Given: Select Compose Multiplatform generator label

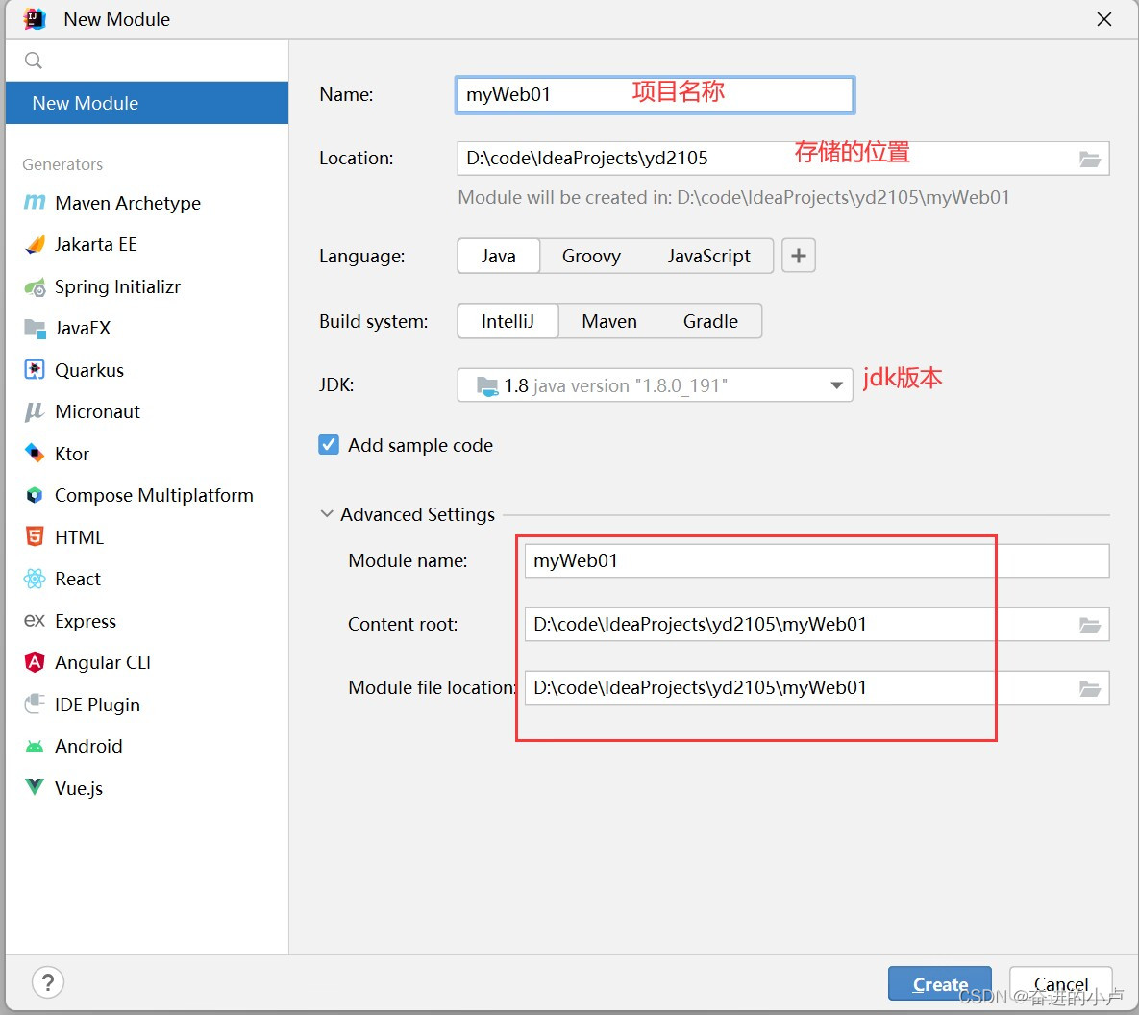Looking at the screenshot, I should click(154, 496).
